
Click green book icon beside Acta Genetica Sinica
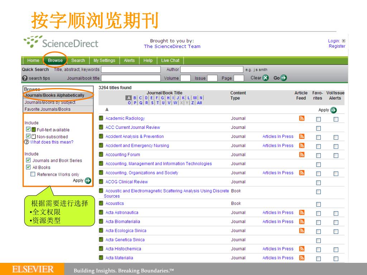pyautogui.click(x=101, y=239)
